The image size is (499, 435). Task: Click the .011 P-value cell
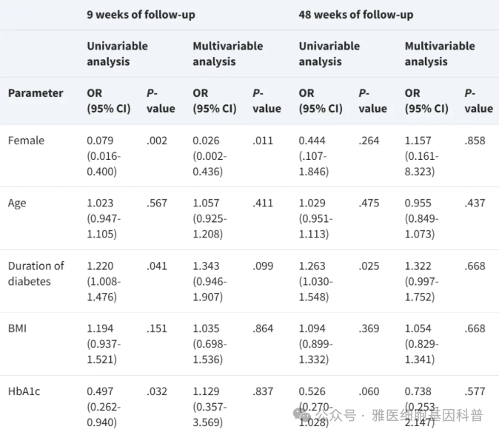point(262,141)
